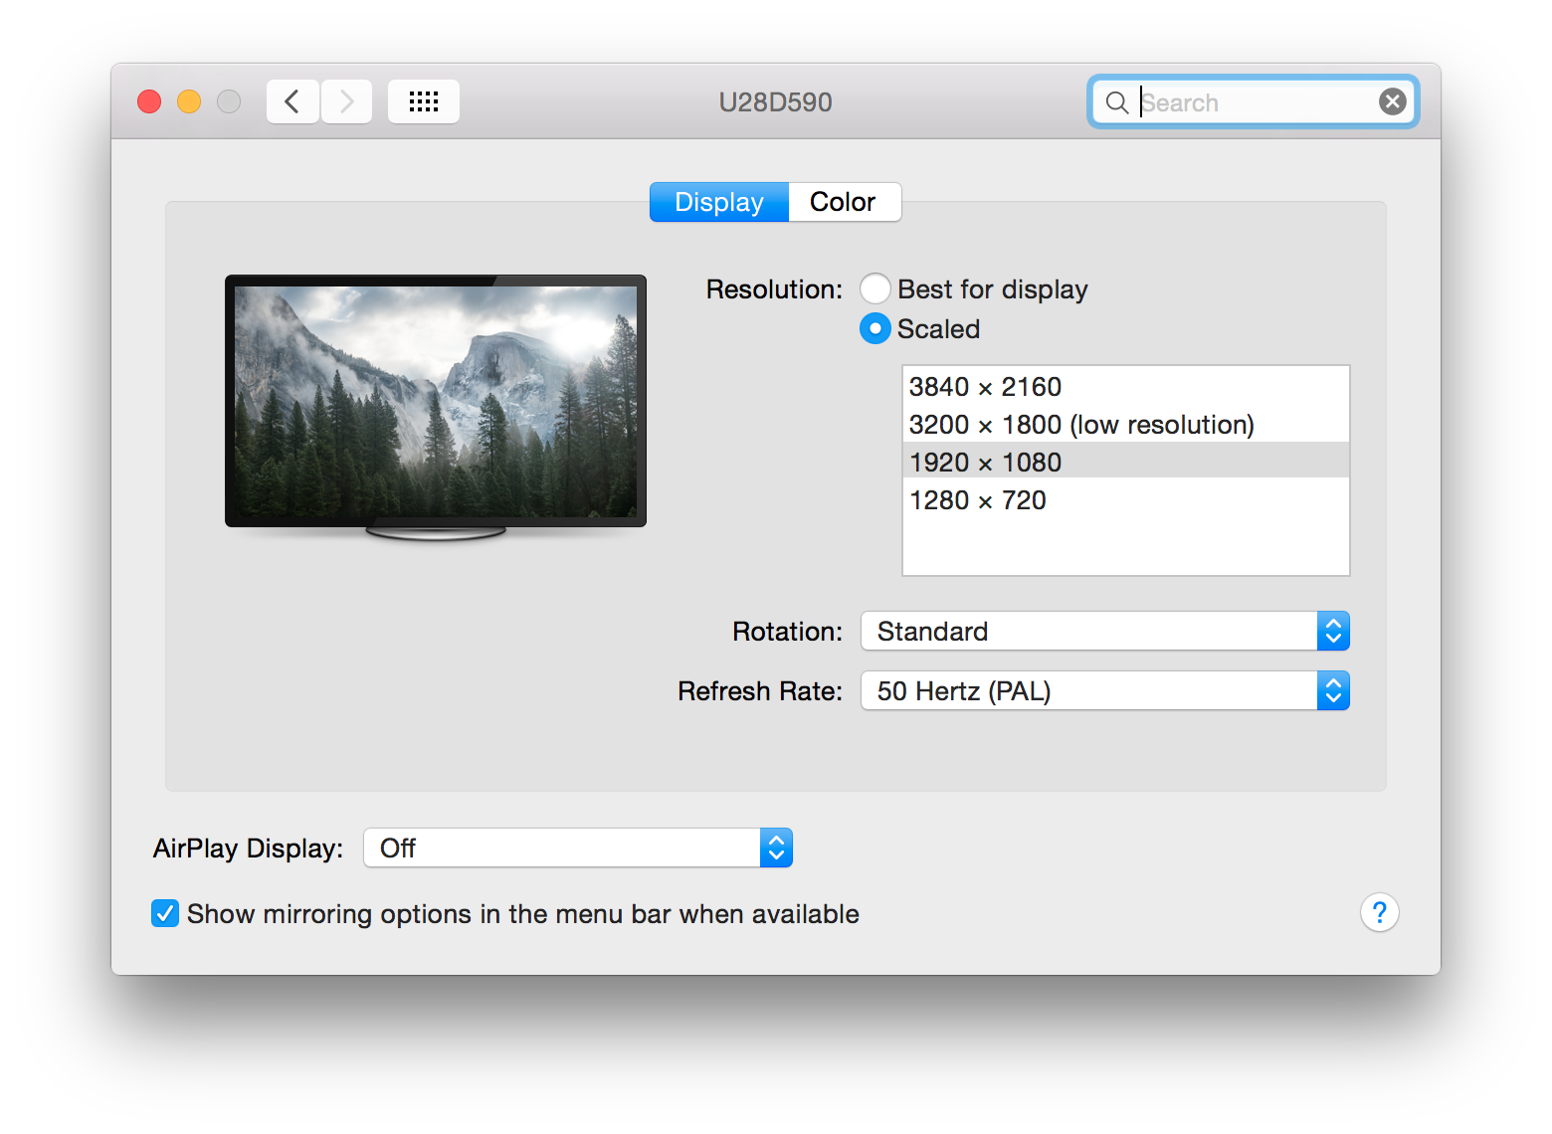Open help with the question mark button
This screenshot has height=1134, width=1552.
[1380, 912]
